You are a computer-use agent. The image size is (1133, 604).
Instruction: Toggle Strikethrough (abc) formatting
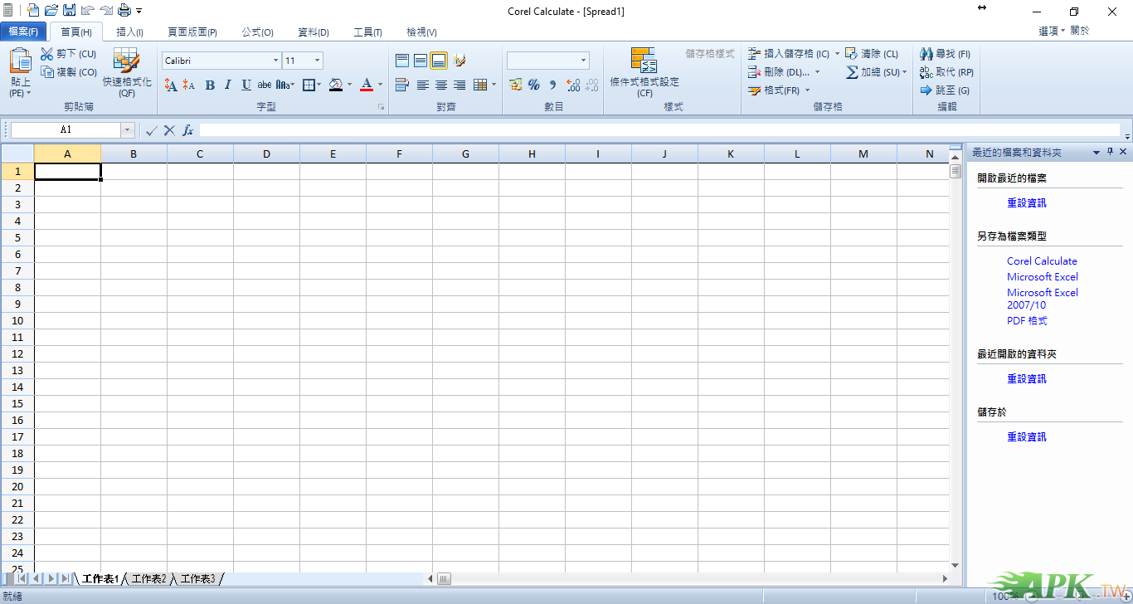point(265,85)
